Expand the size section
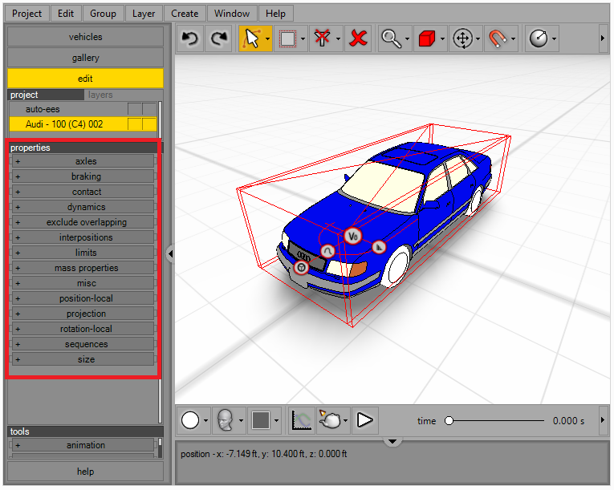 pyautogui.click(x=83, y=359)
